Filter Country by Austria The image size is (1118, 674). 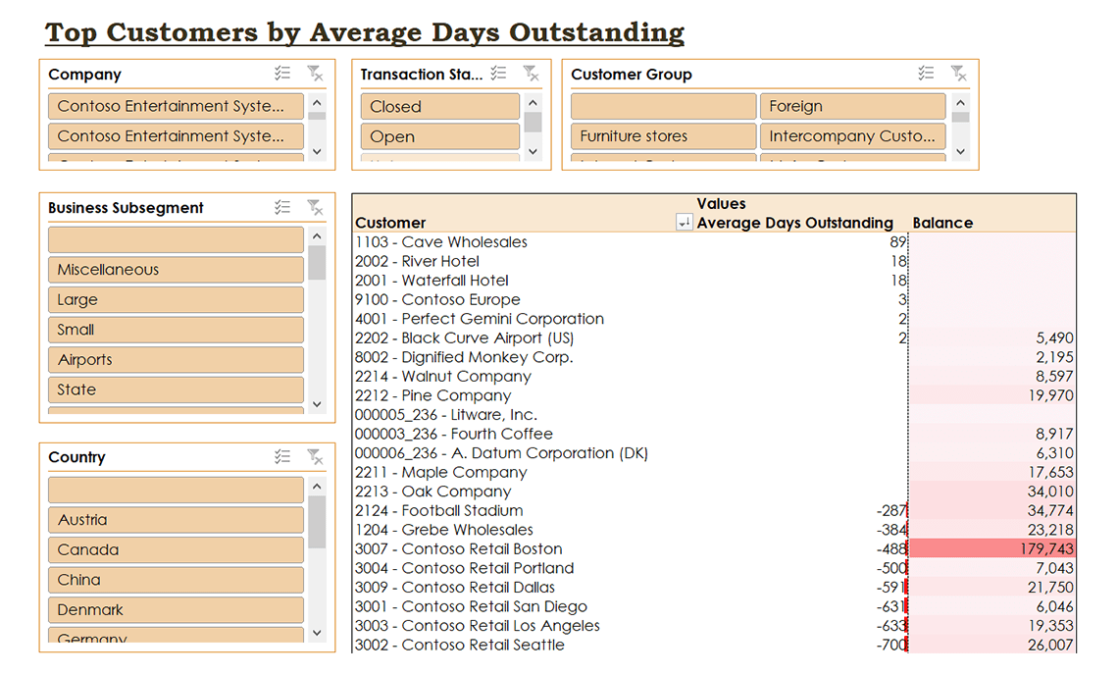point(177,520)
